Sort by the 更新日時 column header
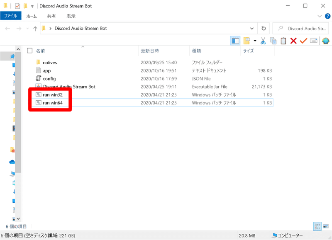This screenshot has width=332, height=240. tap(150, 51)
